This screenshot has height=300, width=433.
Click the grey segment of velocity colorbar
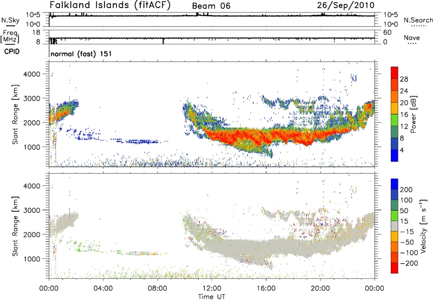(x=395, y=226)
